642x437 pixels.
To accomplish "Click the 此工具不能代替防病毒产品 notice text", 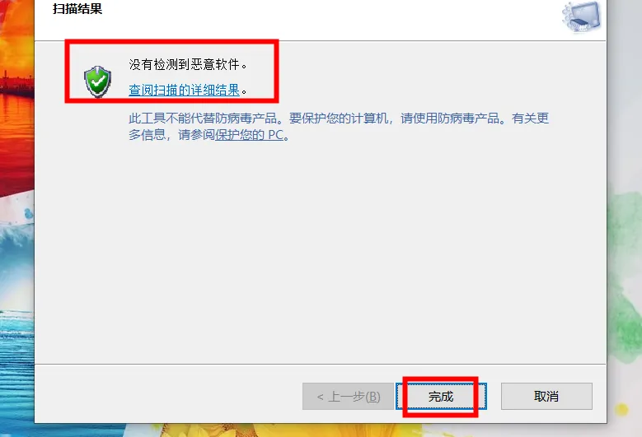I will (x=203, y=119).
